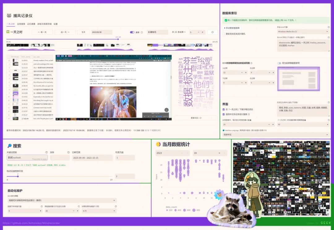Increase 下边框 value with plus button
334x230 pixels.
pyautogui.click(x=246, y=83)
